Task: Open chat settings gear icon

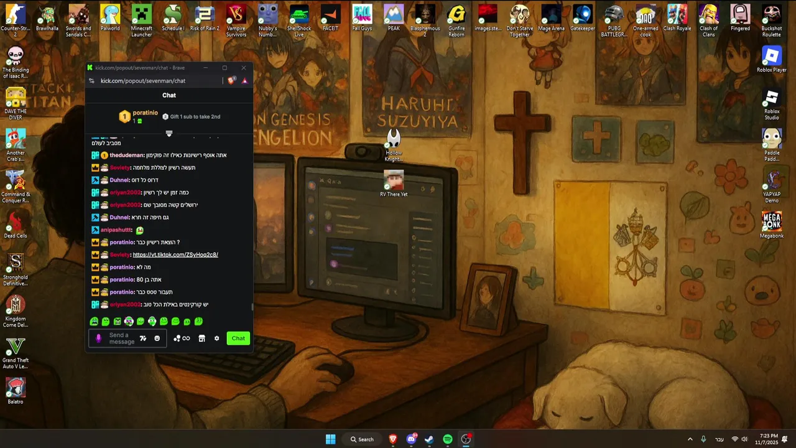Action: click(216, 338)
